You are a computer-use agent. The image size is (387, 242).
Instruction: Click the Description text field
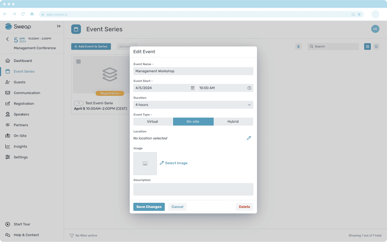193,189
